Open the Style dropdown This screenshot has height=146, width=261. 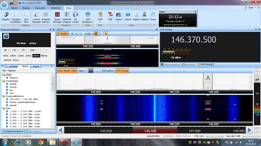pyautogui.click(x=252, y=8)
